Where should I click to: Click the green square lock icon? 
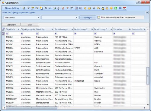[116, 8]
